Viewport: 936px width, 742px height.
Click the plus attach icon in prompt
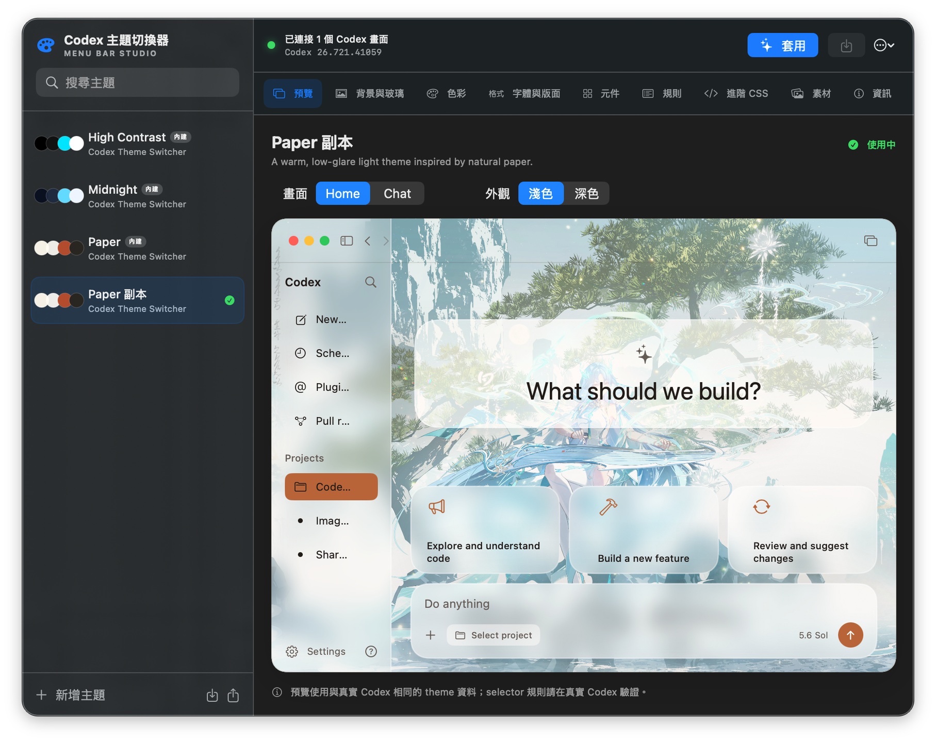pyautogui.click(x=431, y=635)
